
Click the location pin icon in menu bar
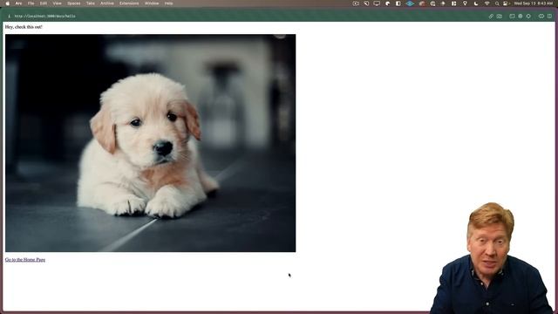(x=465, y=3)
